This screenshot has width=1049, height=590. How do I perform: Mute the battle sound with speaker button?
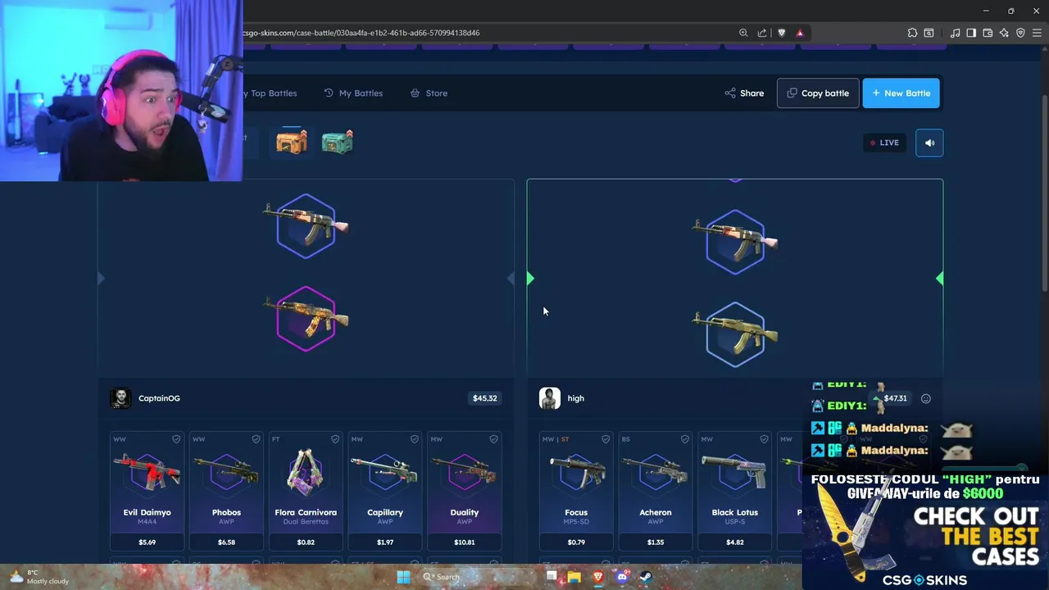click(x=929, y=143)
